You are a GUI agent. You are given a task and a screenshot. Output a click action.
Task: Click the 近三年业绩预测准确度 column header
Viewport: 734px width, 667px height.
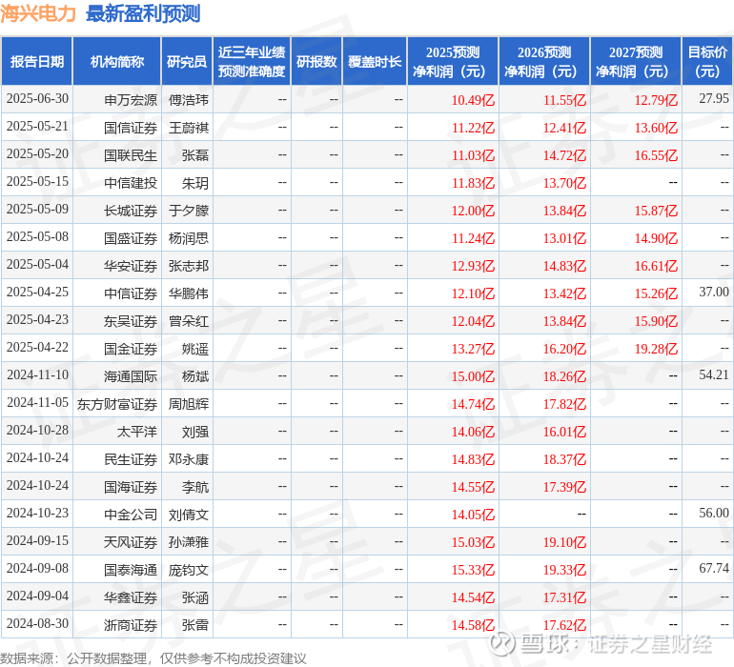click(252, 61)
